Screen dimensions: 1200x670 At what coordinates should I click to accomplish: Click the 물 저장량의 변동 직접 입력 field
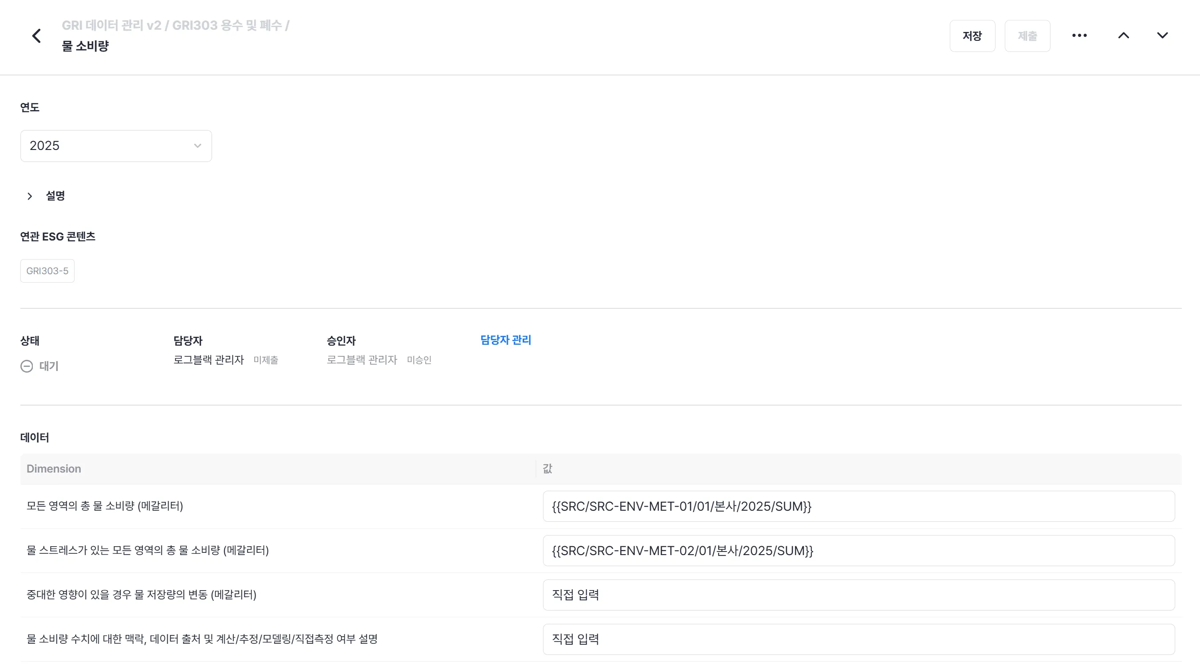coord(858,595)
